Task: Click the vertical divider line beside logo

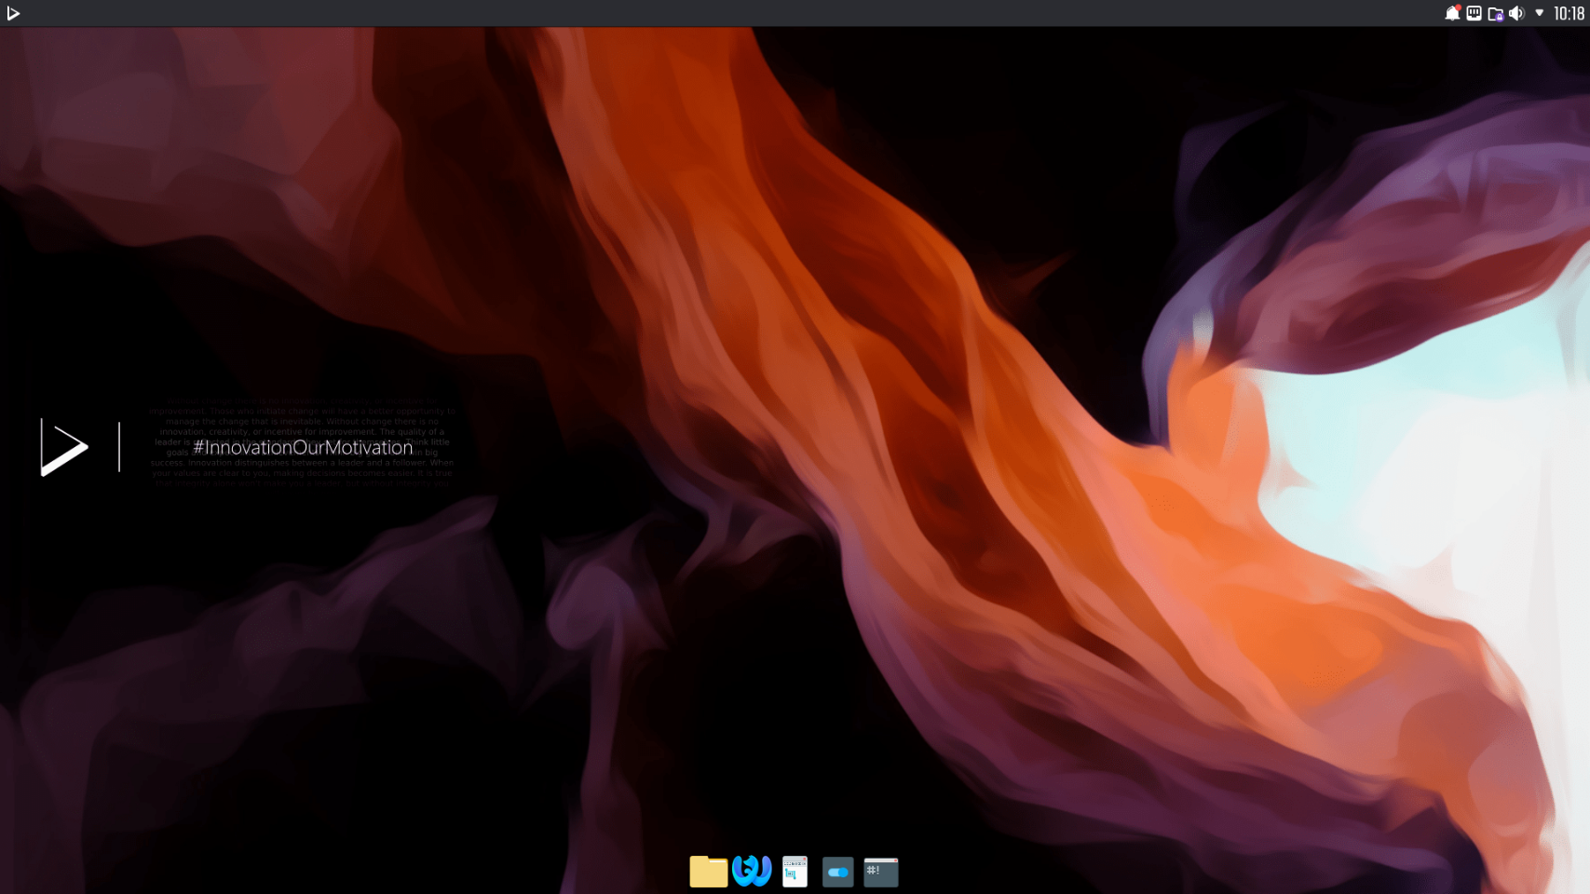Action: tap(119, 447)
